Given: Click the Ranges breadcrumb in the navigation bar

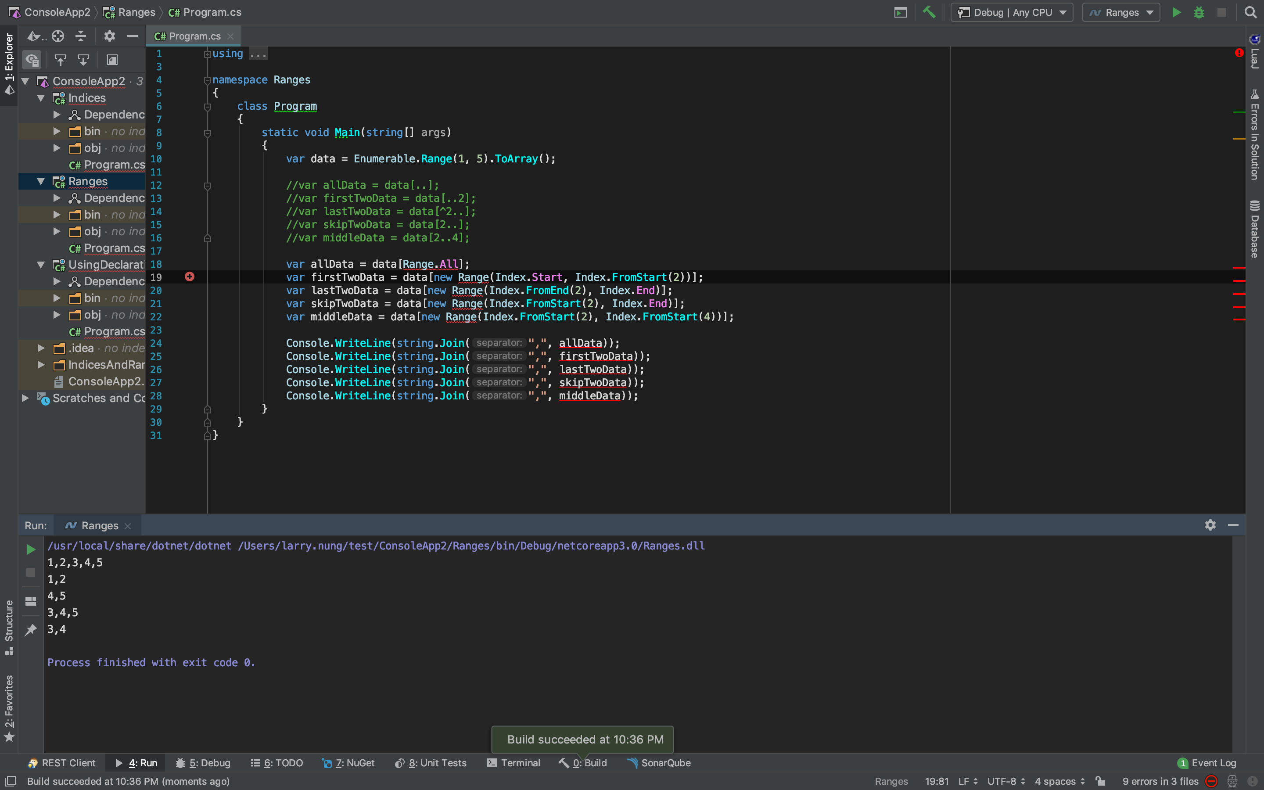Looking at the screenshot, I should pyautogui.click(x=129, y=12).
